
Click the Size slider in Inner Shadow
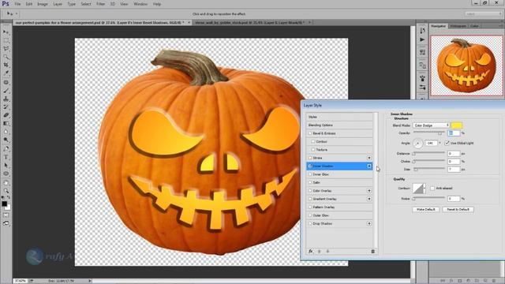click(429, 169)
